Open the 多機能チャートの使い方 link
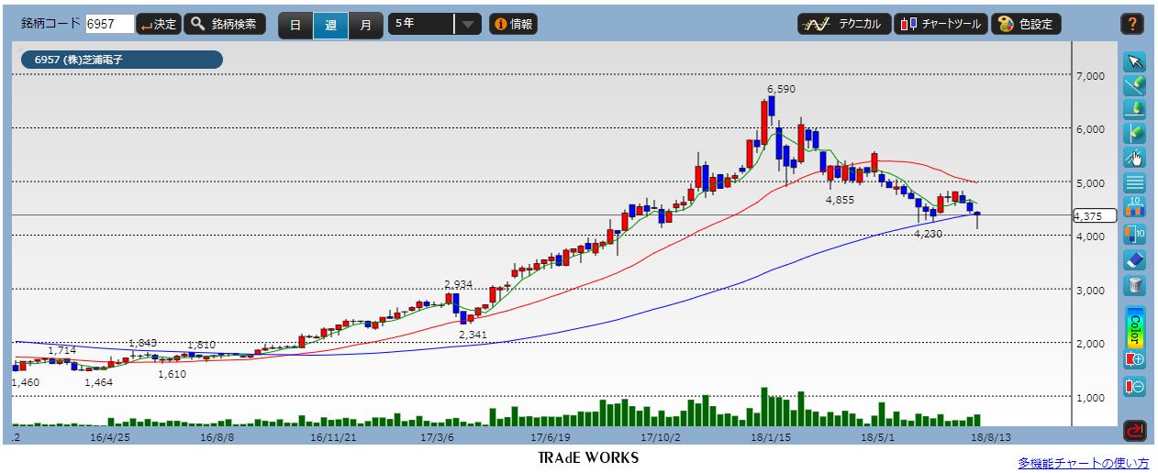The image size is (1158, 473). (x=1083, y=462)
